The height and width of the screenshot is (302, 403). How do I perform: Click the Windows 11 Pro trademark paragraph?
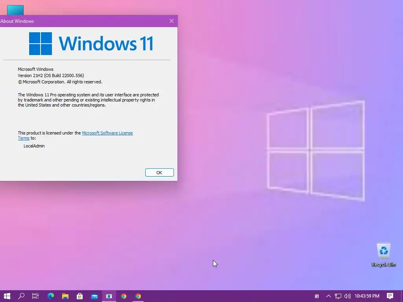pyautogui.click(x=88, y=100)
